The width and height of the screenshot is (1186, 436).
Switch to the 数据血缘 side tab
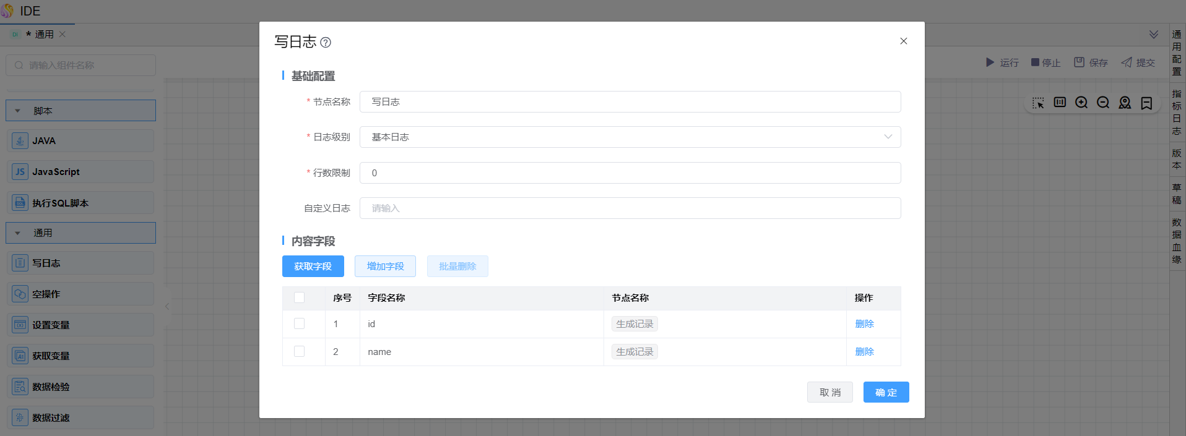point(1177,241)
